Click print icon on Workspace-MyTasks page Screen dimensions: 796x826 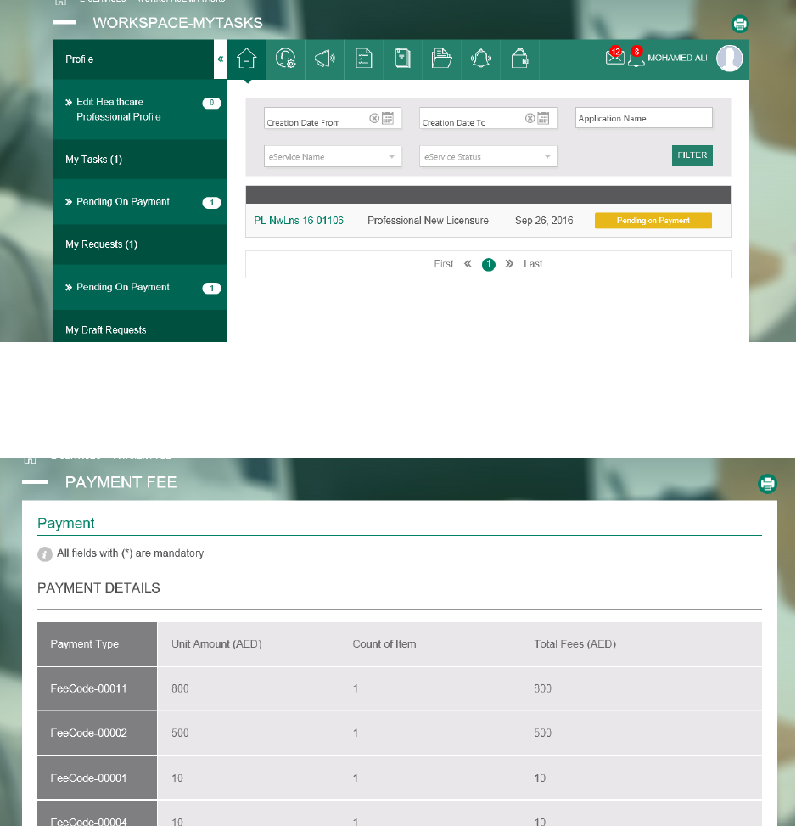tap(740, 24)
